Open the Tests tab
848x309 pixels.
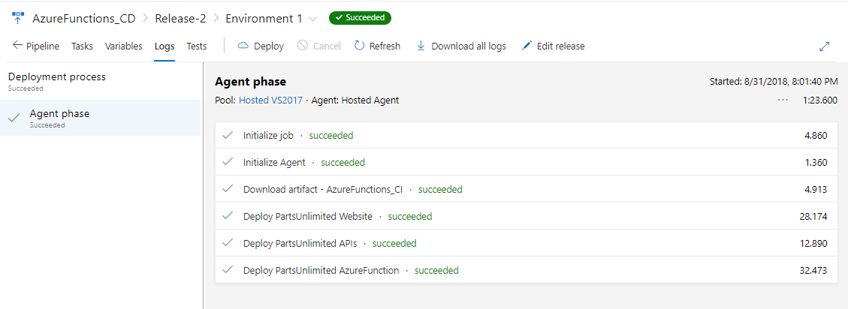point(197,46)
